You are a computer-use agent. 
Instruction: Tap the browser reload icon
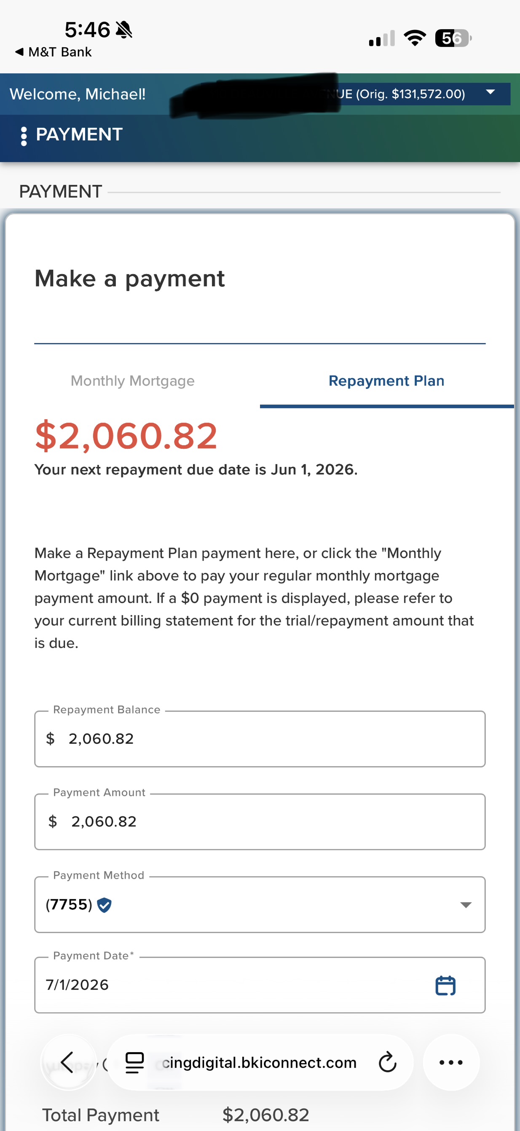[x=387, y=1062]
